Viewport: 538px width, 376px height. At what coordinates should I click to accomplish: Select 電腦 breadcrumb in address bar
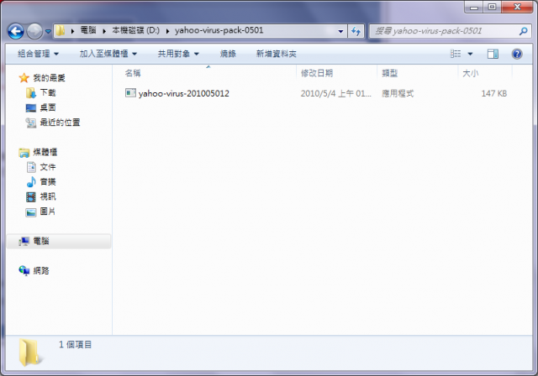(88, 30)
